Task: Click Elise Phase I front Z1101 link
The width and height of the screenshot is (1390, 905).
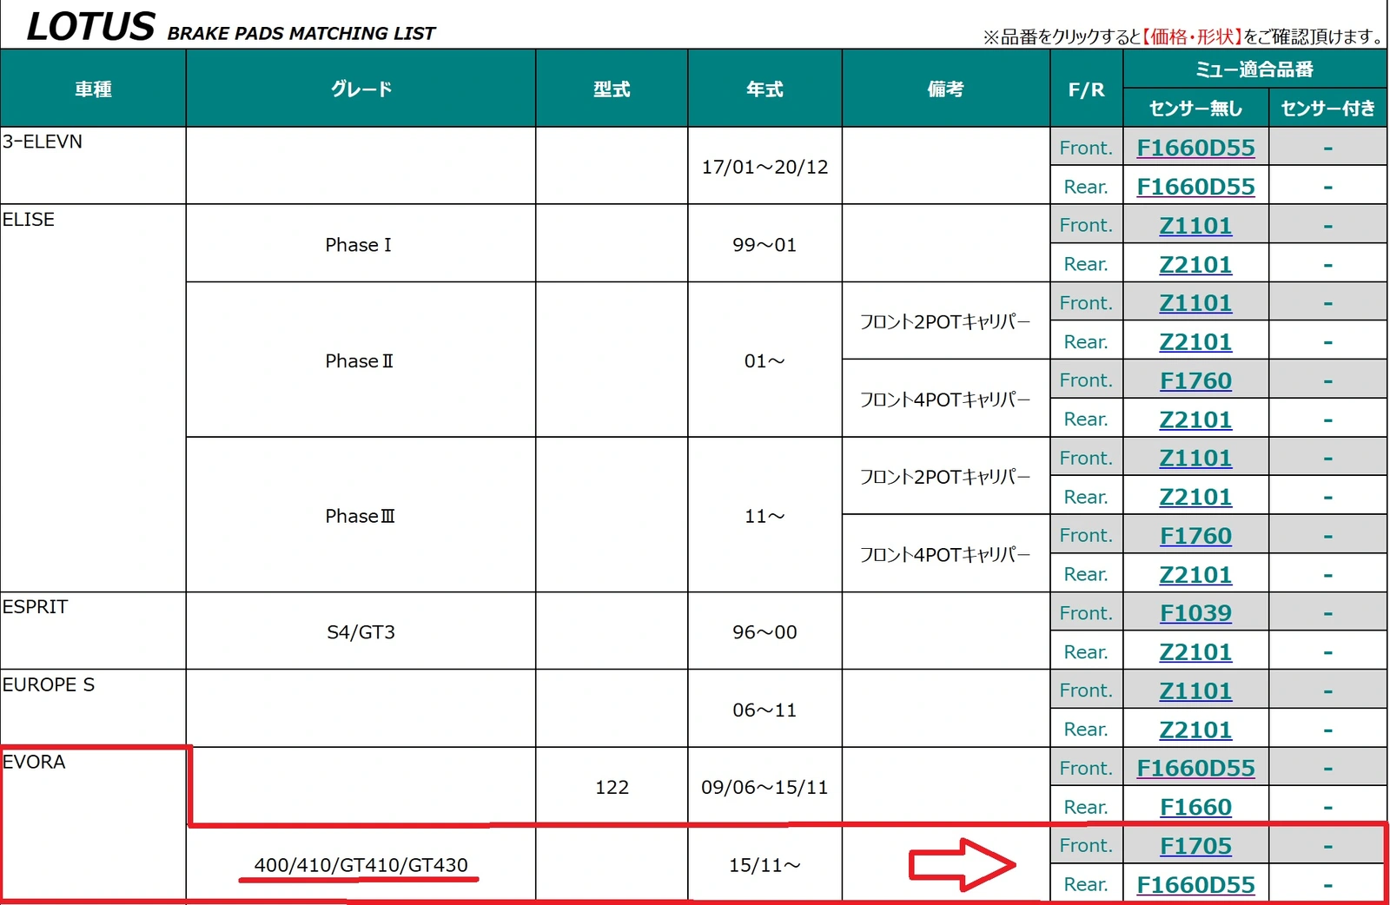Action: 1195,226
